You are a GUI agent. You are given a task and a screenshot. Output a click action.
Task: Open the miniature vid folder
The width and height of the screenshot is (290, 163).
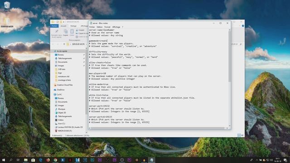tap(63, 77)
